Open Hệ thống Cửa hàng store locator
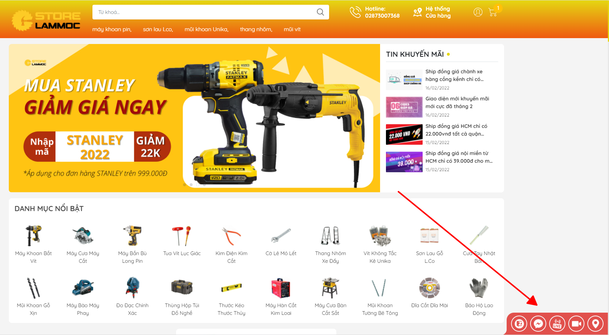The width and height of the screenshot is (609, 335). point(432,12)
